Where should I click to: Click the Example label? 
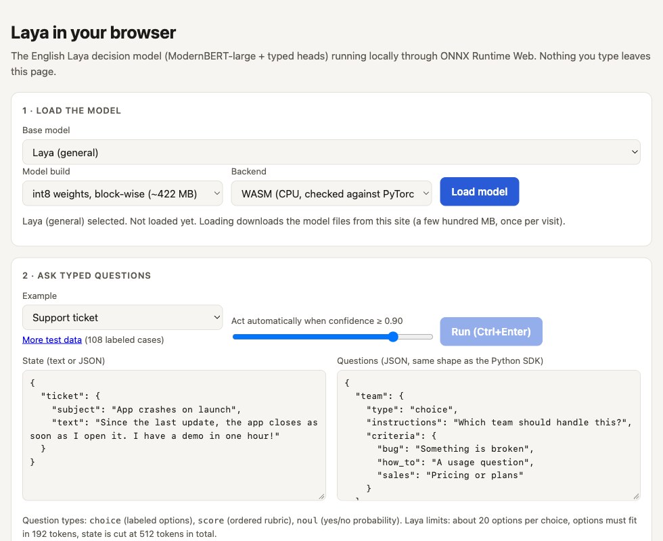click(x=39, y=296)
